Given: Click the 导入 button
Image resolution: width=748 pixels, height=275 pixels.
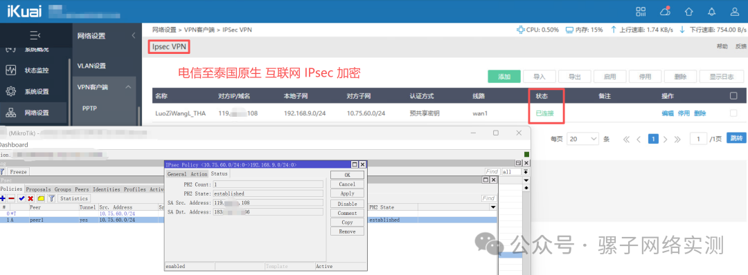Looking at the screenshot, I should coord(539,77).
